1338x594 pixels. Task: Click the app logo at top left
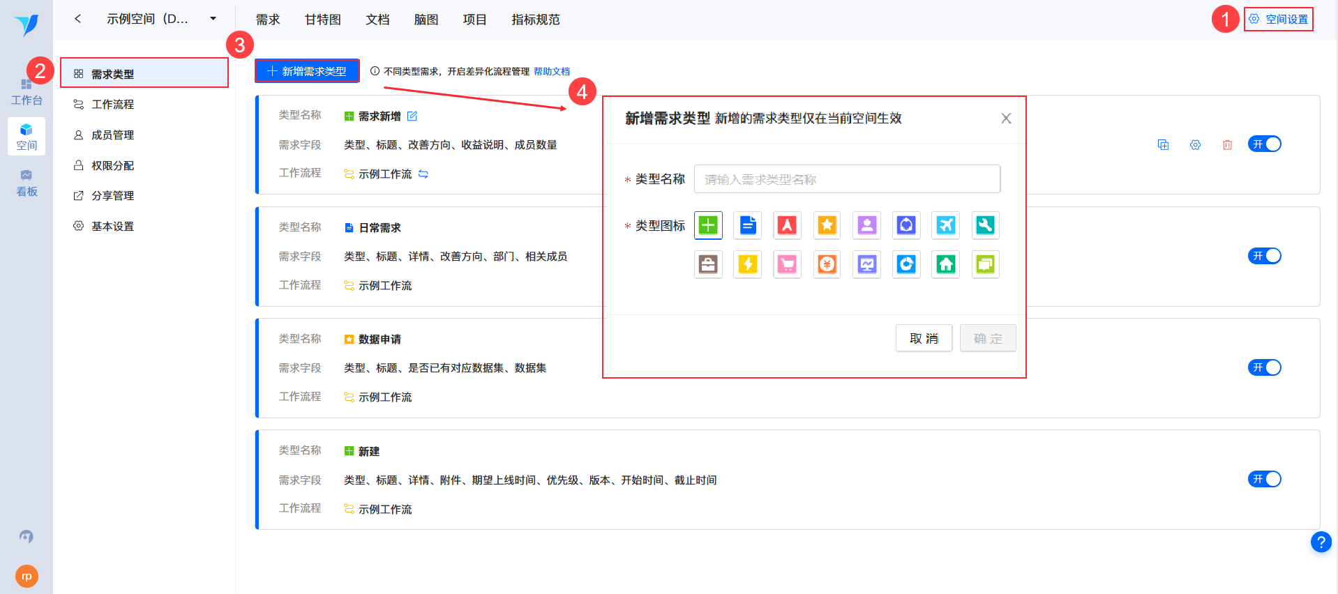pyautogui.click(x=27, y=25)
